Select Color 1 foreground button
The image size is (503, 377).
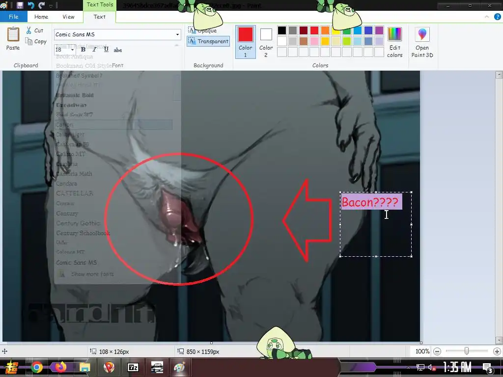(246, 42)
